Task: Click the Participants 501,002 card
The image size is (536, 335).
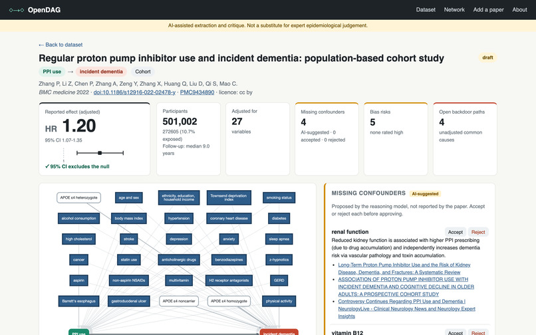Action: [x=188, y=139]
